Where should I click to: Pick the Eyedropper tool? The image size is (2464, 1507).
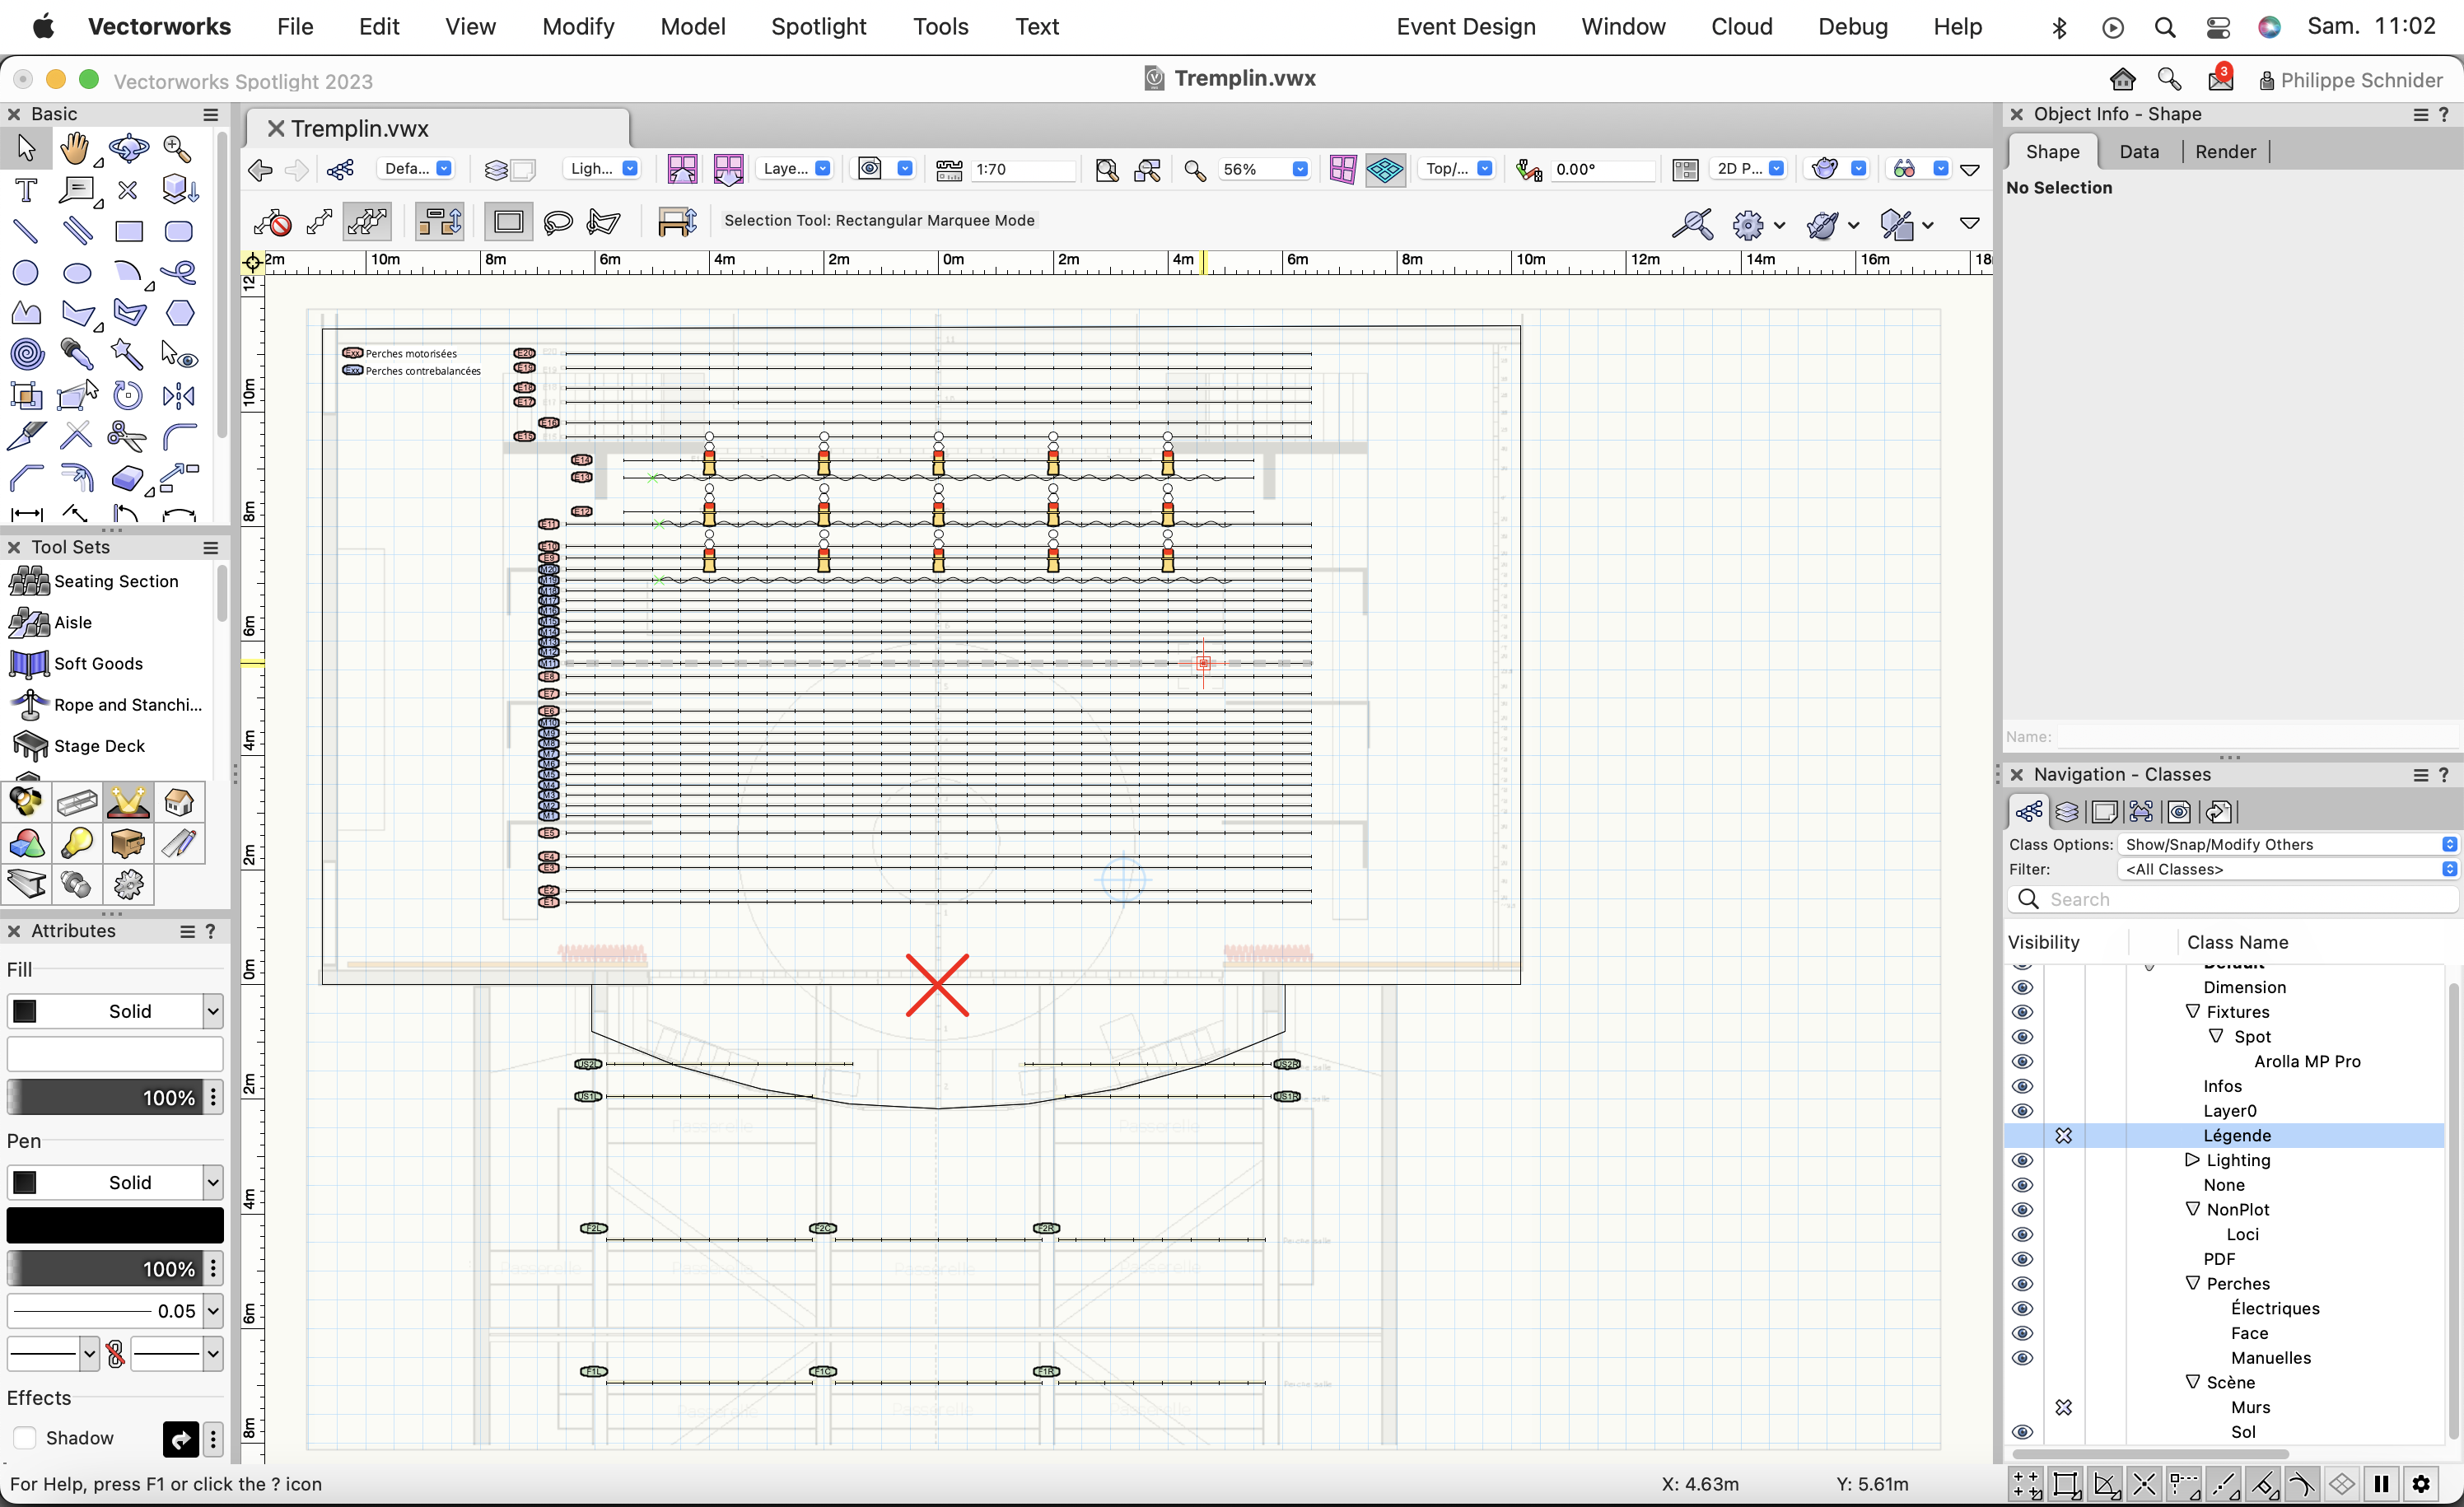click(76, 354)
